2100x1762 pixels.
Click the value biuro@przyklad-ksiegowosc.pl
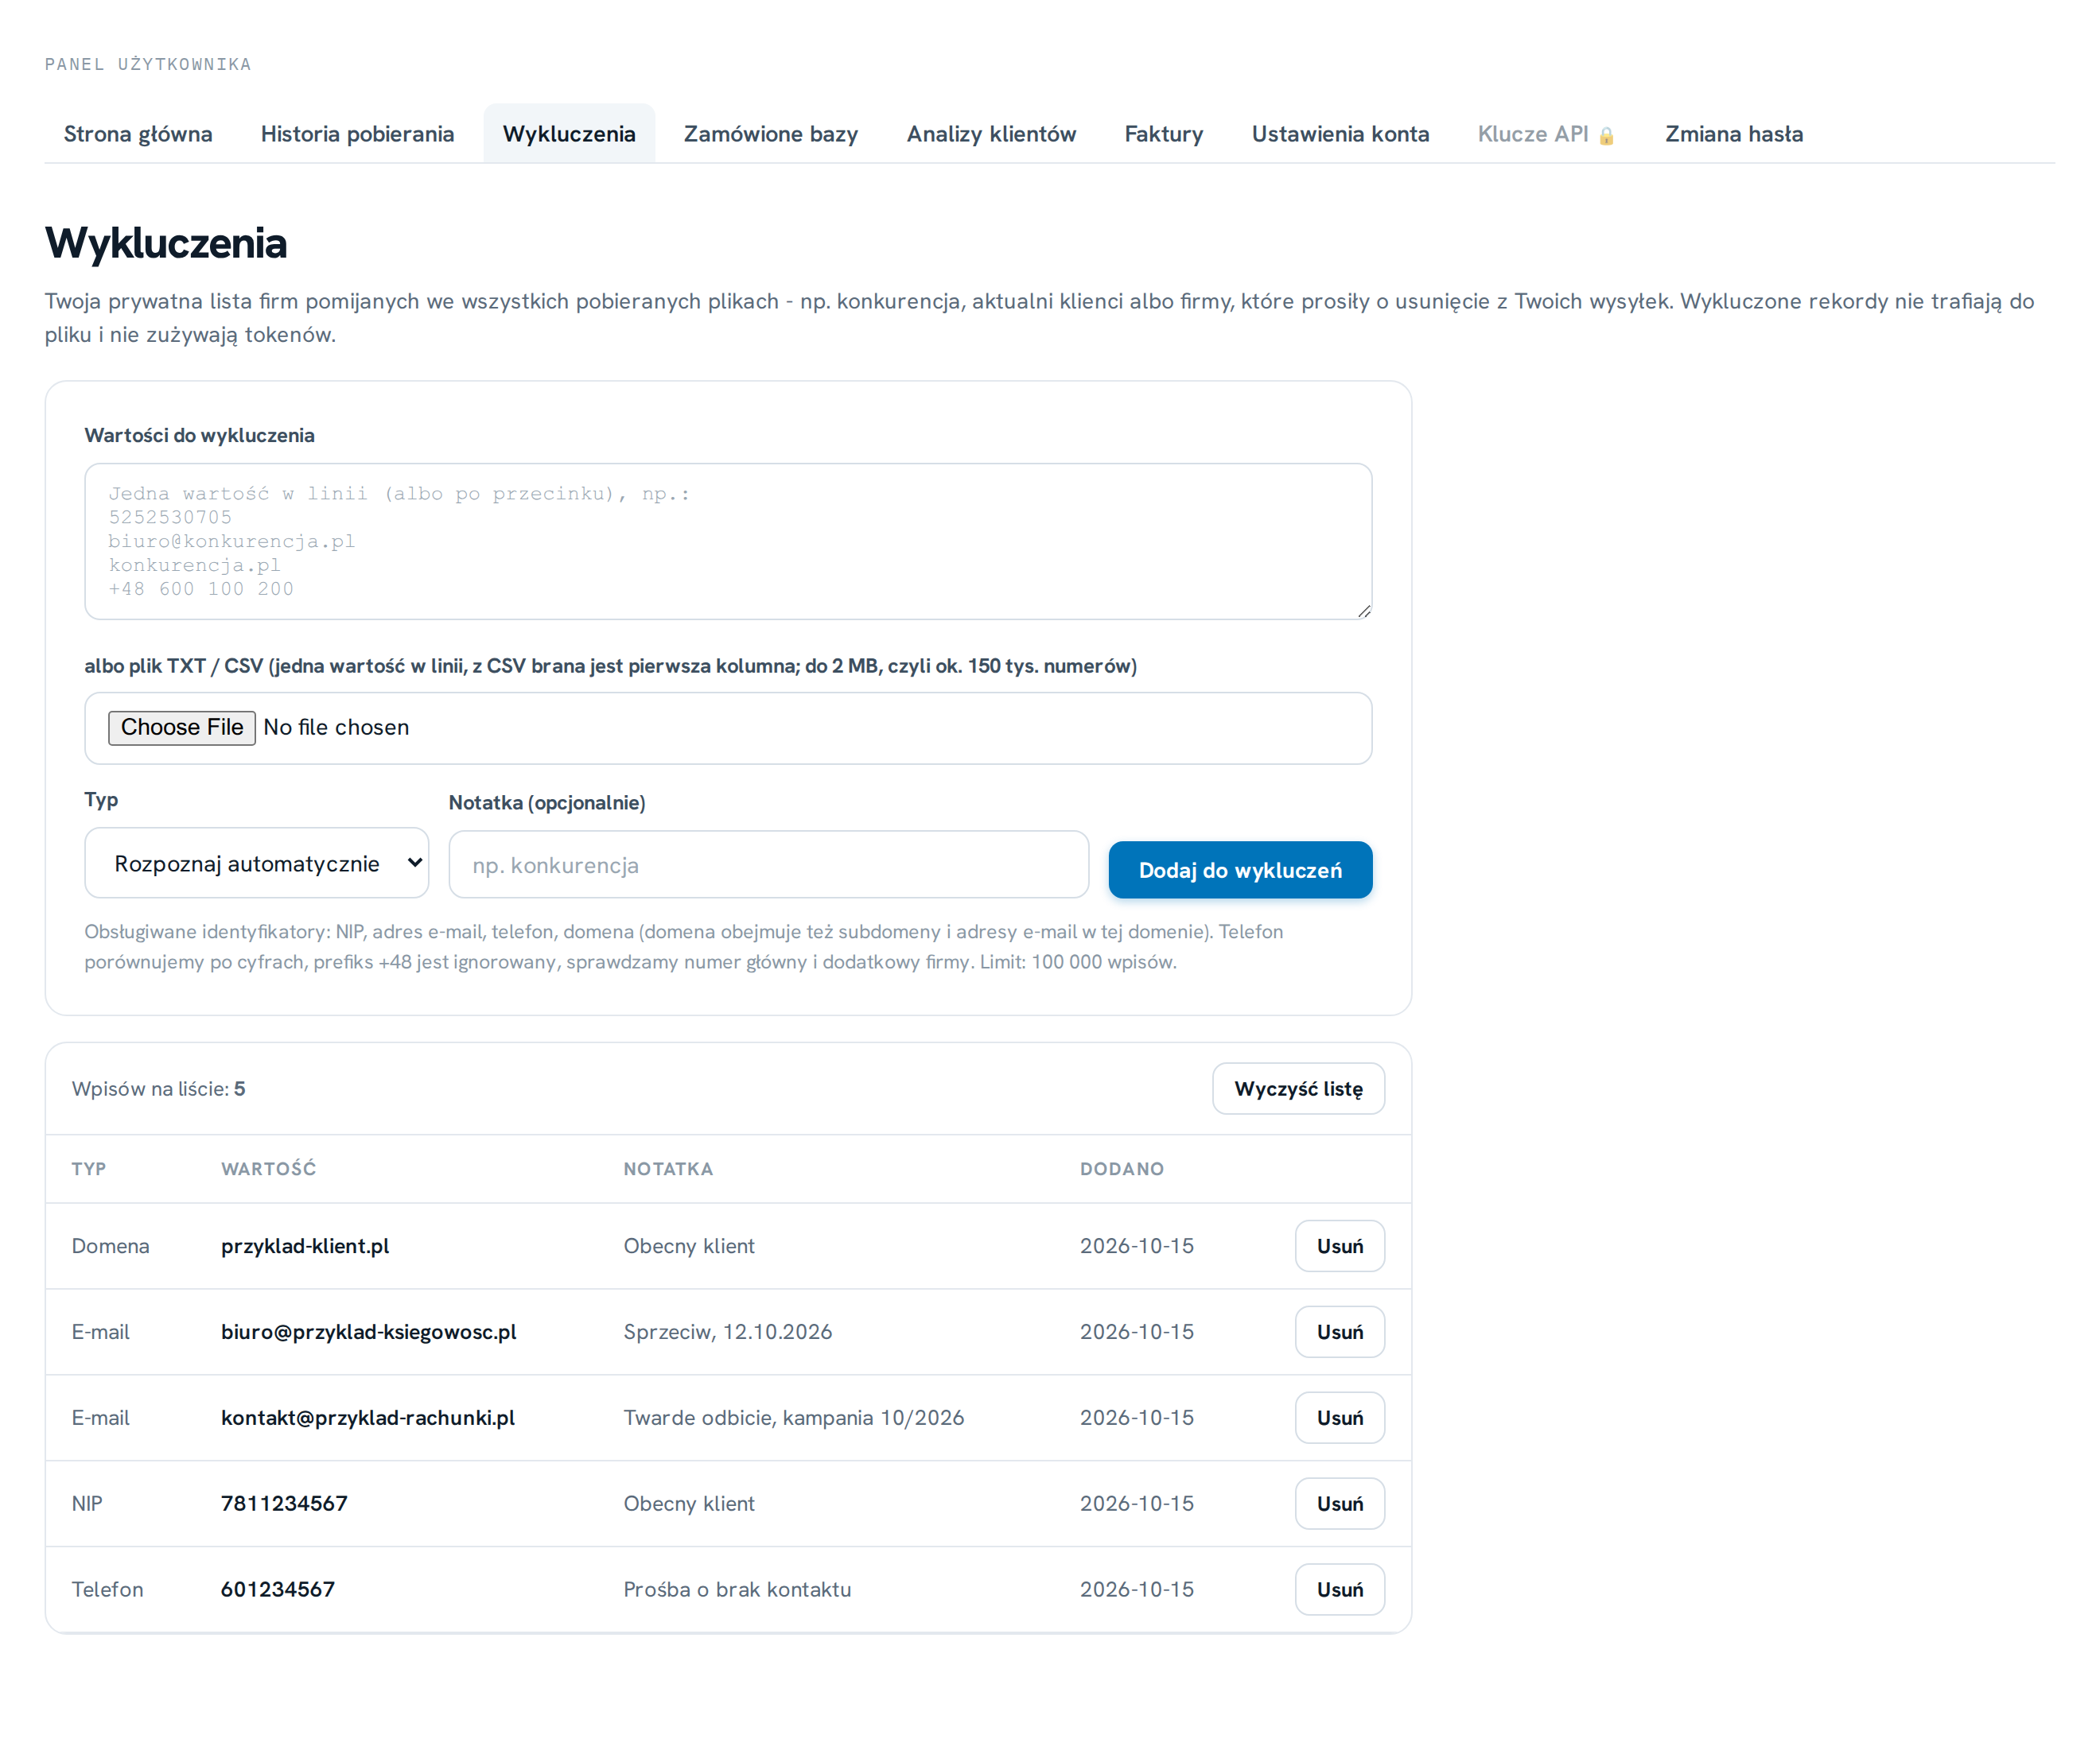tap(369, 1331)
